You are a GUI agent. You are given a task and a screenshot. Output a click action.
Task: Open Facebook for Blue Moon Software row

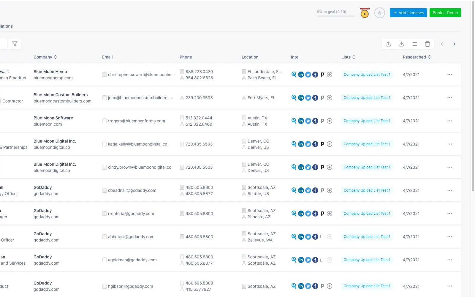[x=315, y=121]
